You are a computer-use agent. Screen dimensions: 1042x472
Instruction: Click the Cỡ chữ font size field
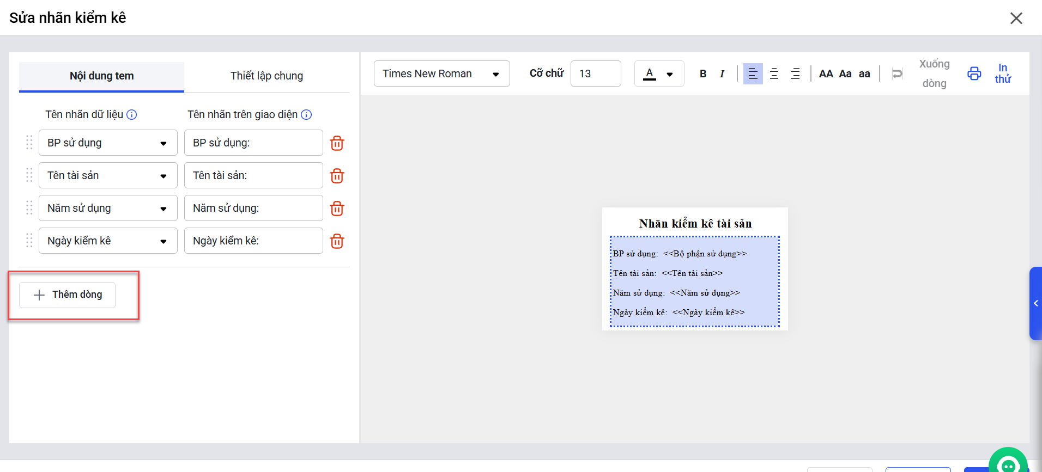pyautogui.click(x=595, y=73)
